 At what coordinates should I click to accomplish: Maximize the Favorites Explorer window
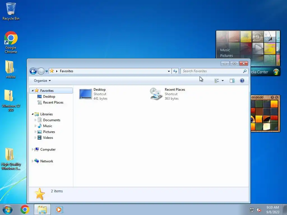click(234, 64)
